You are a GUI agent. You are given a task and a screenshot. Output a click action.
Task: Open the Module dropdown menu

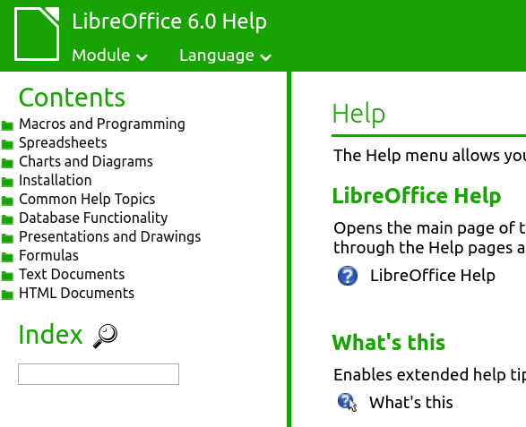109,56
